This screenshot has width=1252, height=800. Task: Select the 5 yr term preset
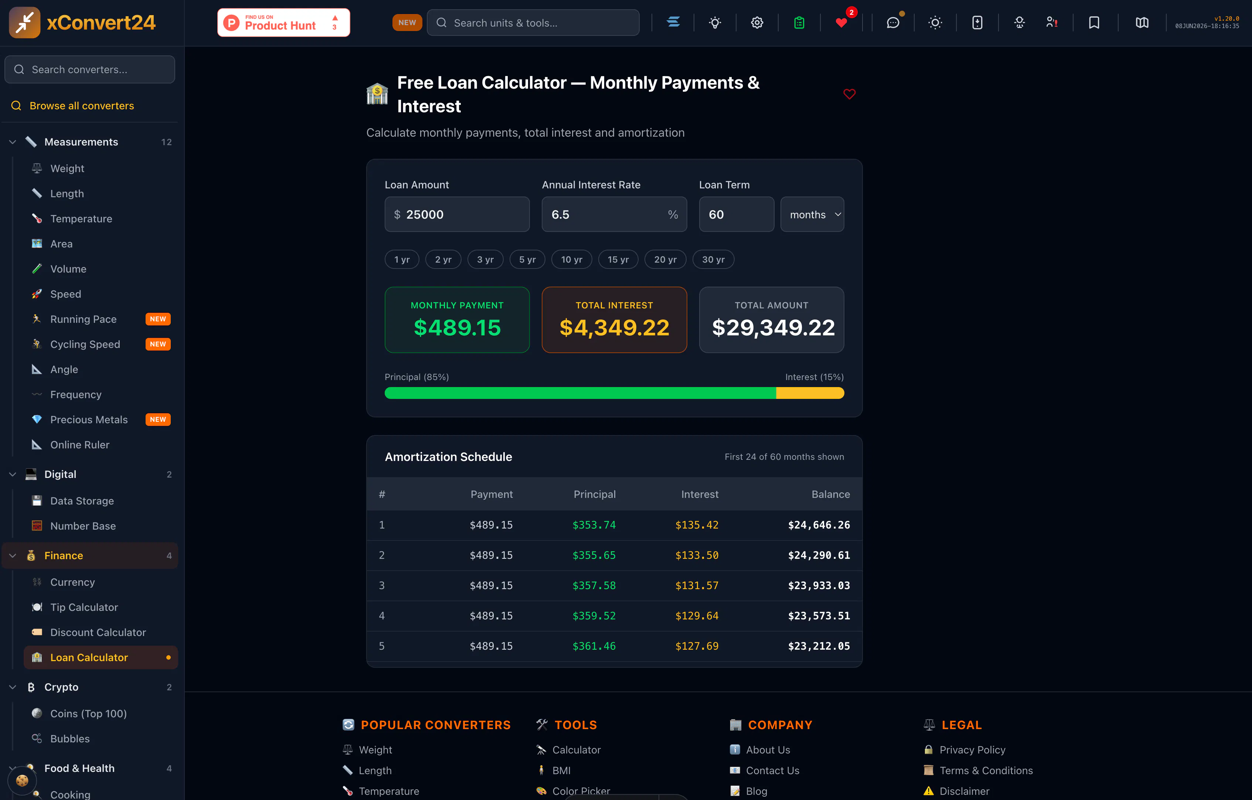(527, 259)
